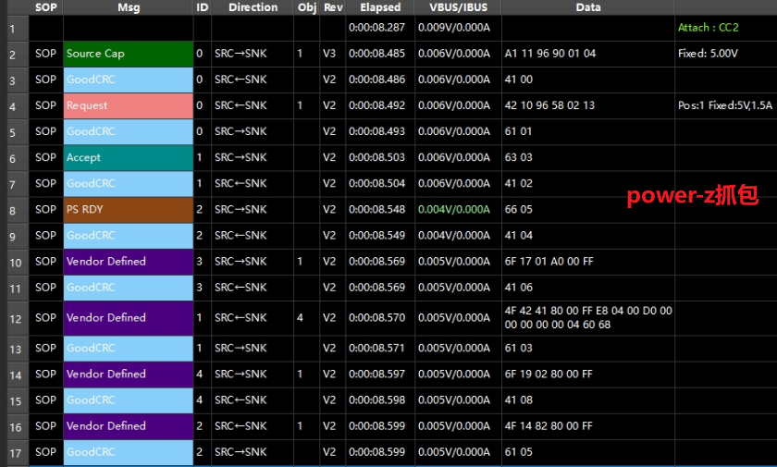
Task: Select elapsed time 0:00:08.287
Action: coord(376,28)
